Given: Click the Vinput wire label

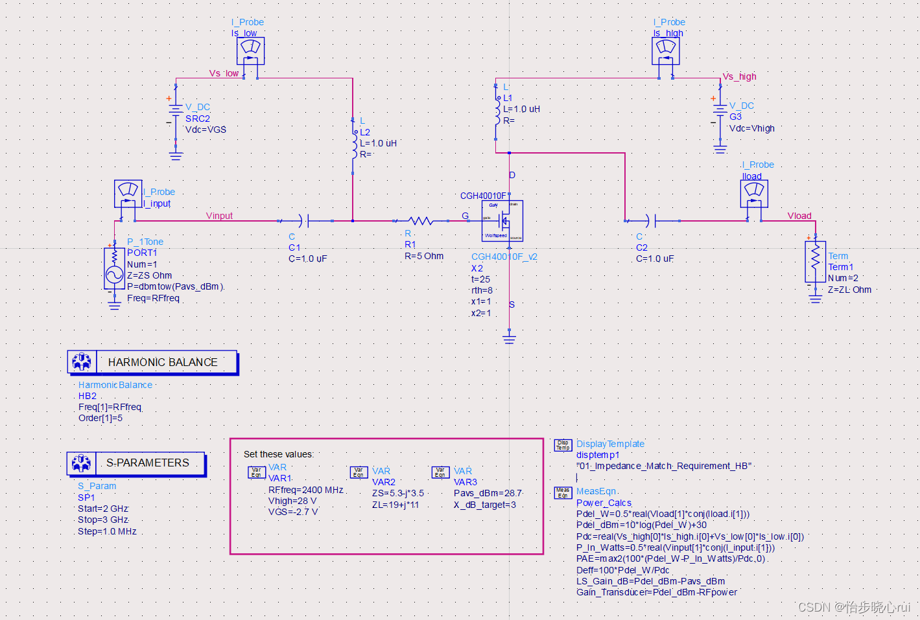Looking at the screenshot, I should pos(219,216).
